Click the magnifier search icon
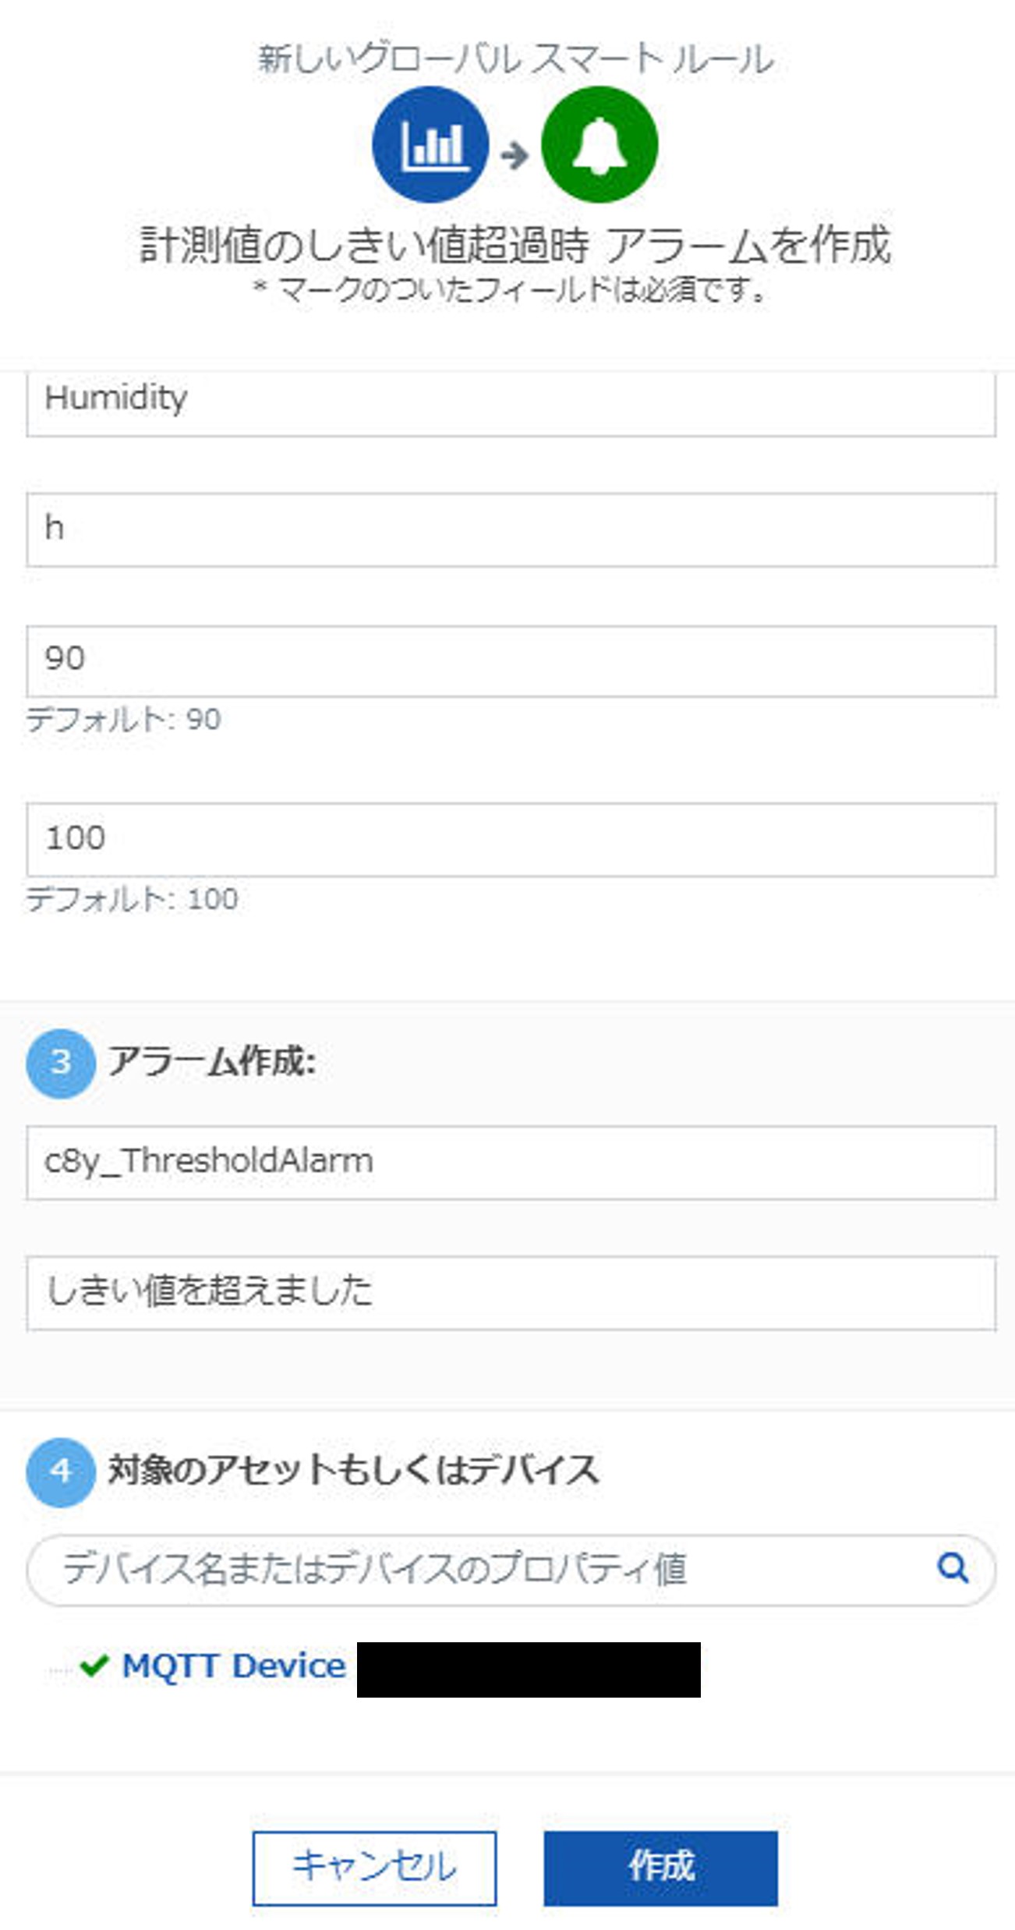Image resolution: width=1015 pixels, height=1930 pixels. tap(952, 1567)
